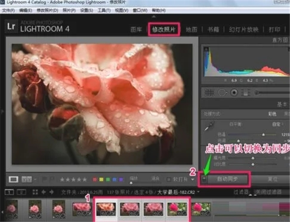Apply the purple color label
The image size is (290, 222).
pyautogui.click(x=121, y=179)
